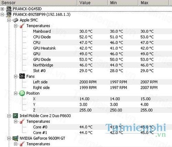Click the CPU sensor value 47.0 °C
Screen dimensions: 172x147
86,43
